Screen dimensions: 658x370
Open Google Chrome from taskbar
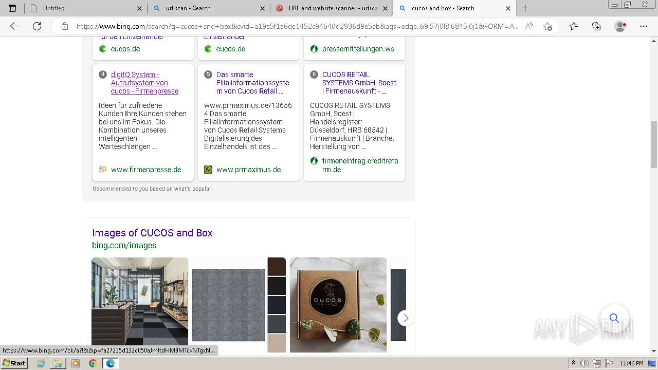click(93, 363)
